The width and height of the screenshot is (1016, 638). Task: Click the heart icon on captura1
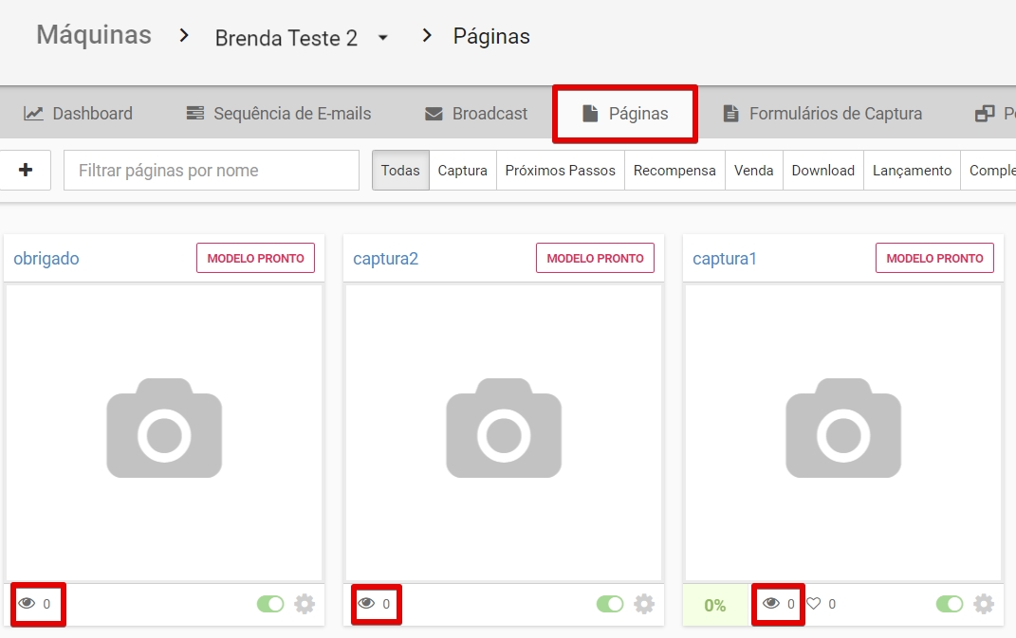(x=813, y=604)
